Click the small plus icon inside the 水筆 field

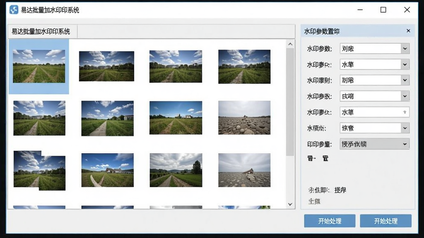pos(405,112)
